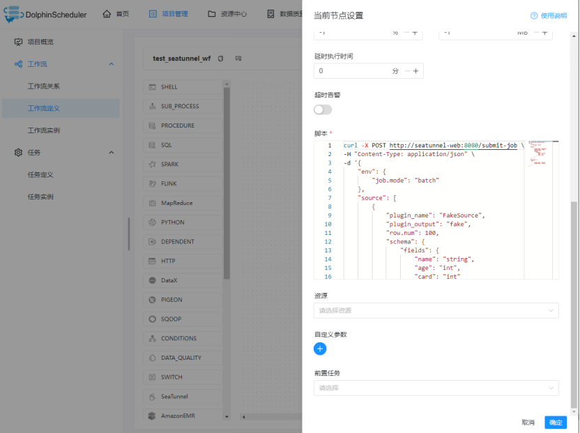Click into the script editor line 1
Image resolution: width=580 pixels, height=433 pixels.
point(434,146)
